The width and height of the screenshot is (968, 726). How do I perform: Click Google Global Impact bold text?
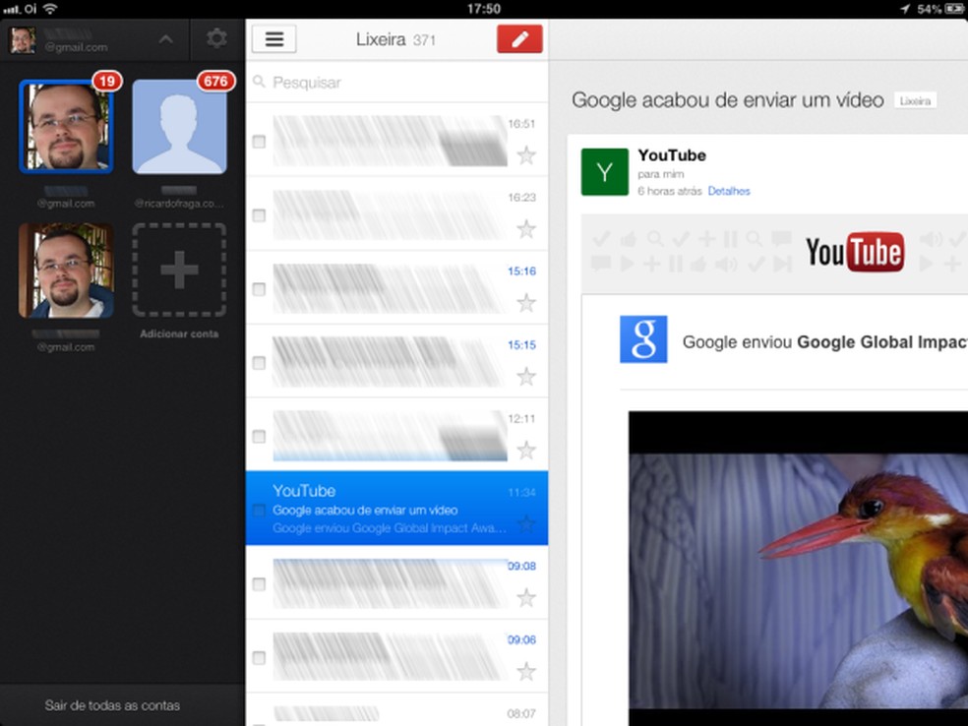tap(882, 342)
